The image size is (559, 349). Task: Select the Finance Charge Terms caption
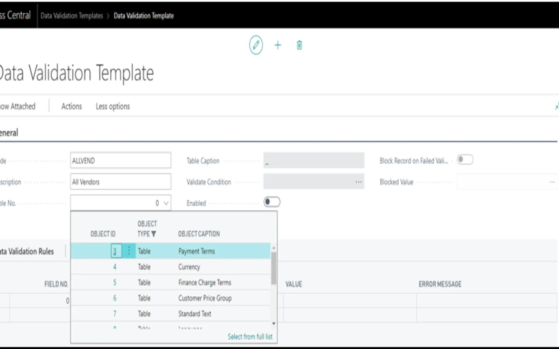click(205, 282)
